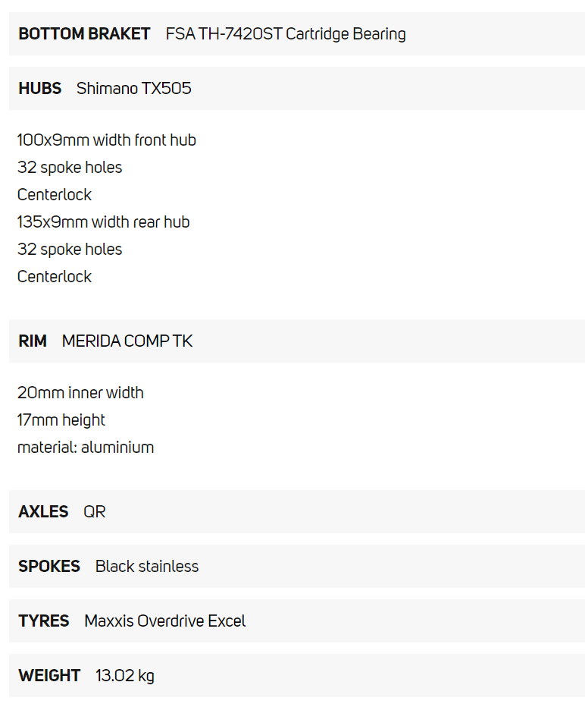This screenshot has width=585, height=704.
Task: Select the FSA TH-7420ST Cartridge Bearing text
Action: 286,34
